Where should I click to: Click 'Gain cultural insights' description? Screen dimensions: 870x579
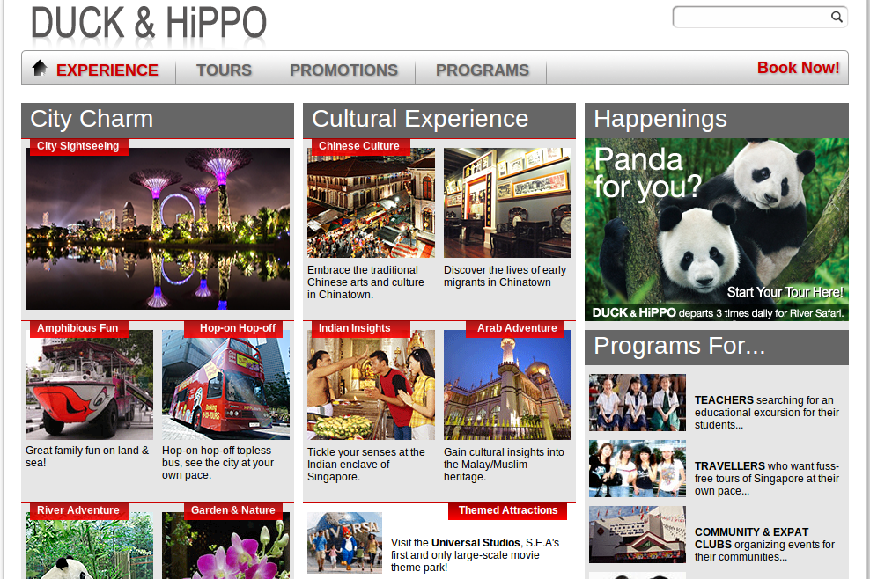click(504, 465)
